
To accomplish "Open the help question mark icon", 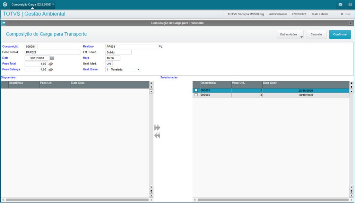I will pyautogui.click(x=350, y=4).
